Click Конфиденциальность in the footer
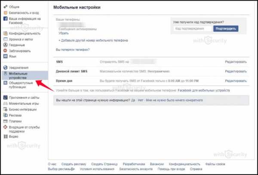The width and height of the screenshot is (258, 175). pos(184,164)
